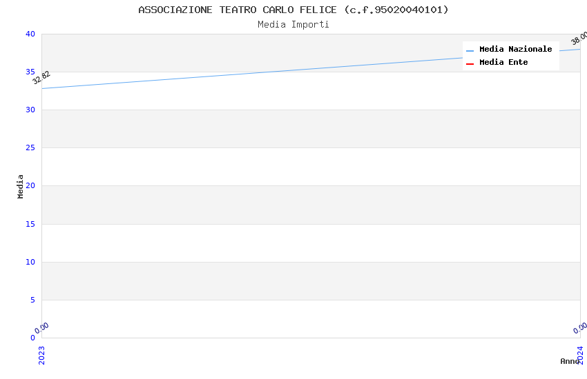Click the chart title ASSOCIAZIONE TEATRO CARLO FELICE

[293, 10]
